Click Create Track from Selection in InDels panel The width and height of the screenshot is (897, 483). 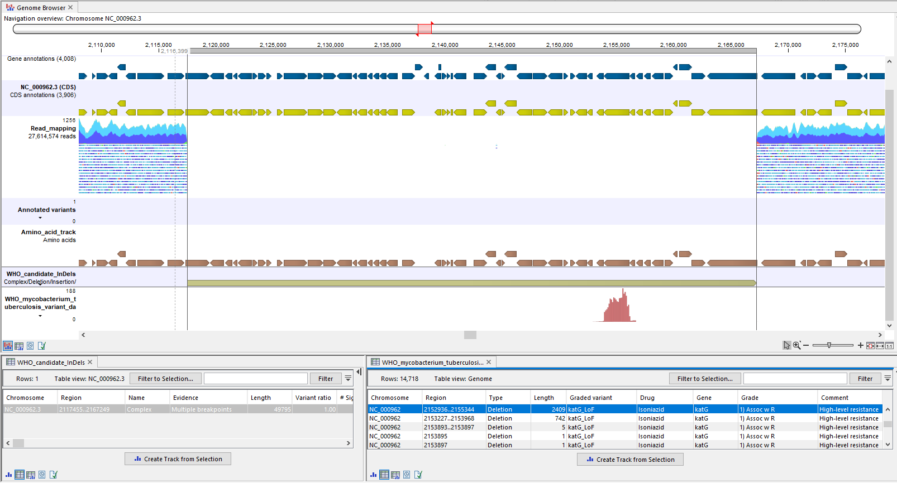tap(178, 459)
